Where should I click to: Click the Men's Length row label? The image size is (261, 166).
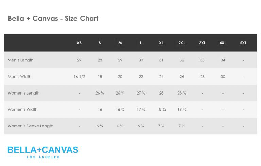point(21,60)
